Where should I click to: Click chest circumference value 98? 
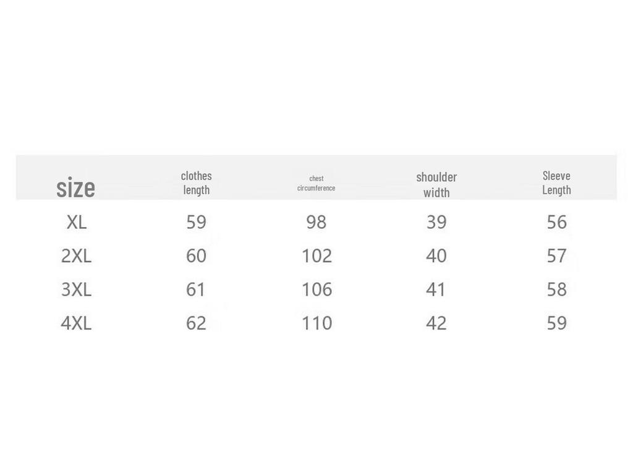[316, 222]
